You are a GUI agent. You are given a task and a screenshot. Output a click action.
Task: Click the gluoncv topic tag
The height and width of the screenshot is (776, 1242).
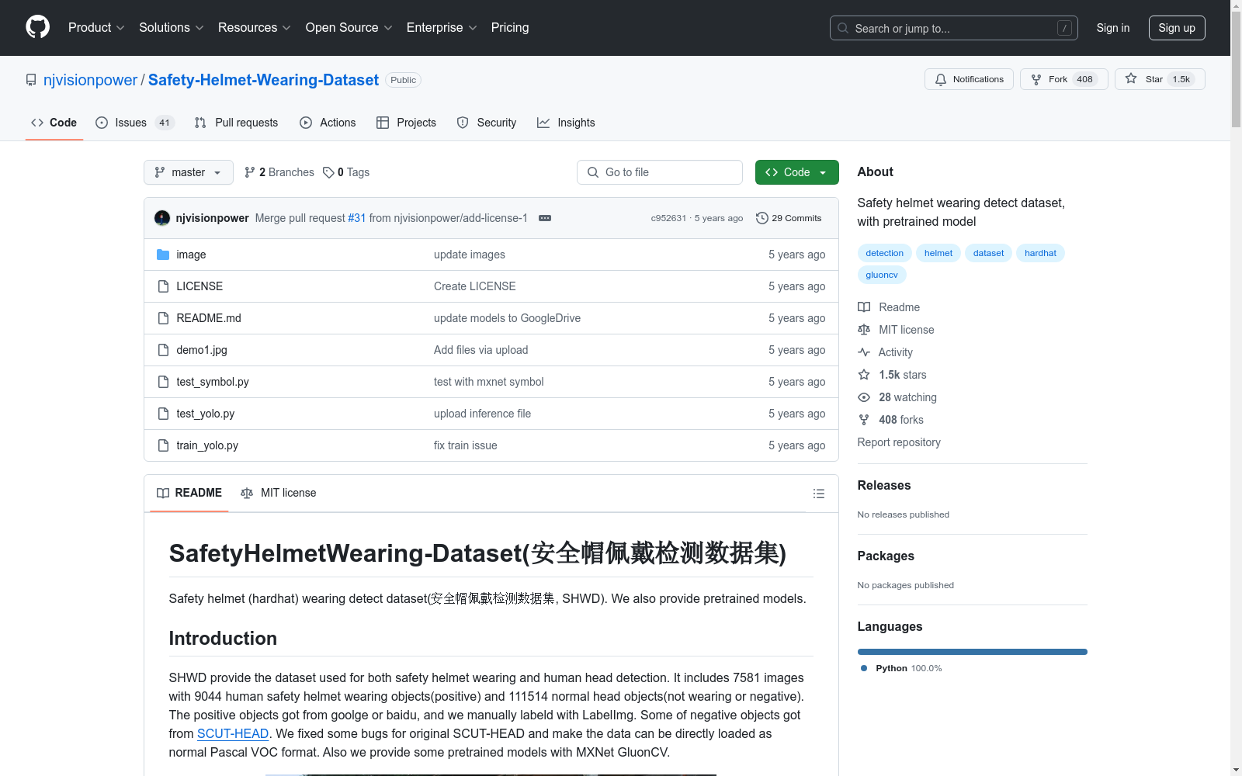(x=882, y=275)
